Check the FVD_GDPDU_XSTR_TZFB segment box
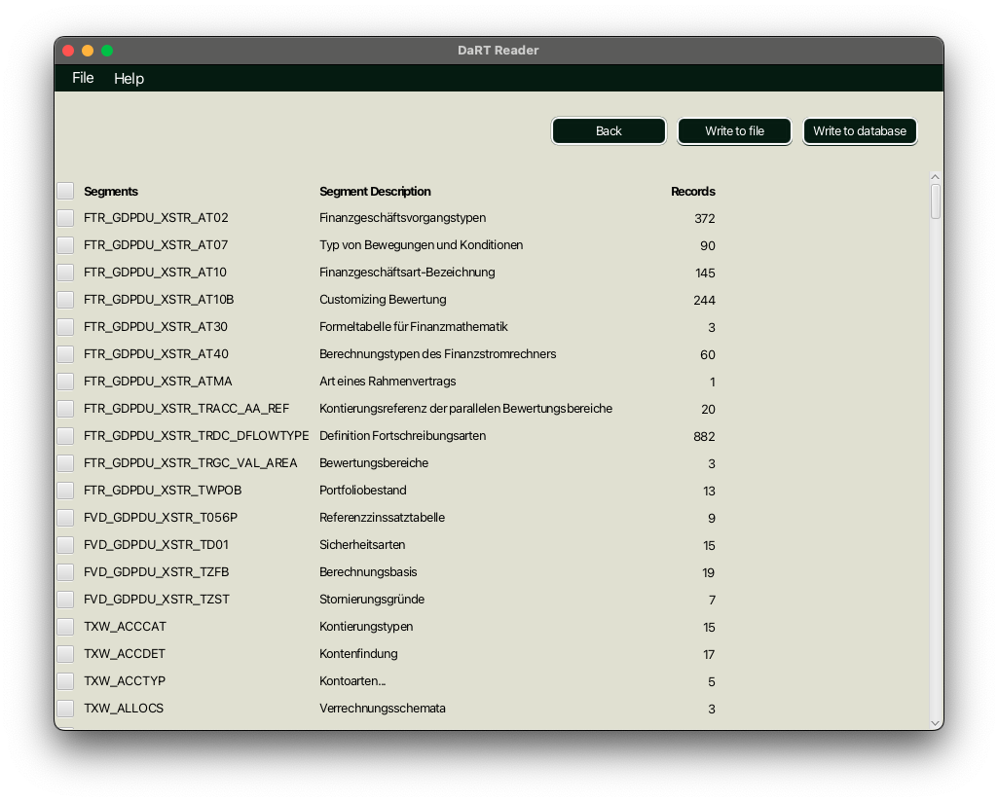The image size is (998, 802). coord(65,572)
